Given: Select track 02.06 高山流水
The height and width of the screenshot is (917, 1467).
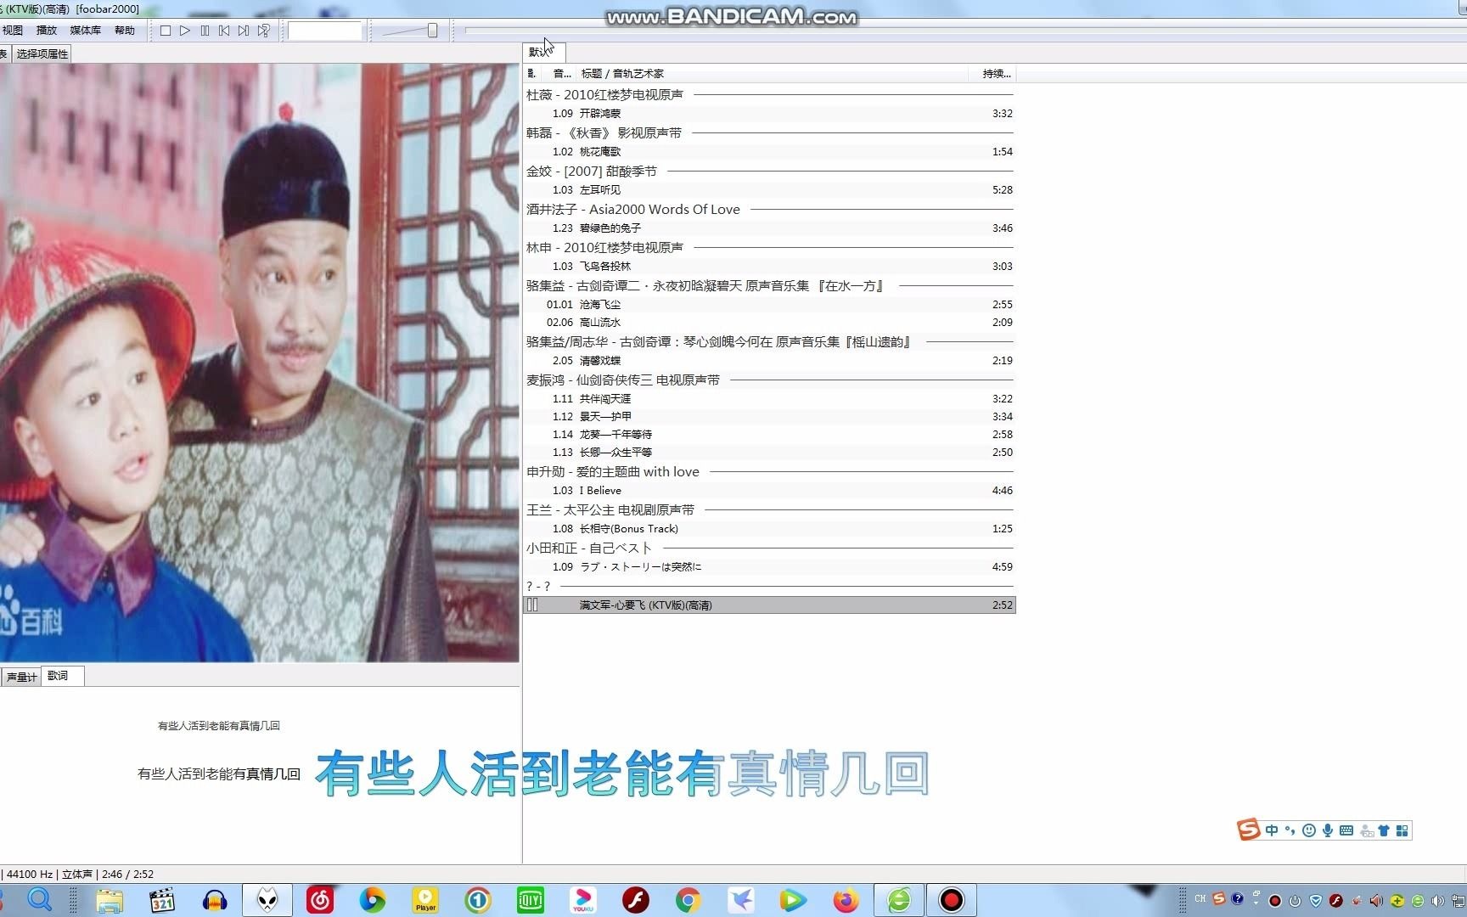Looking at the screenshot, I should click(769, 322).
